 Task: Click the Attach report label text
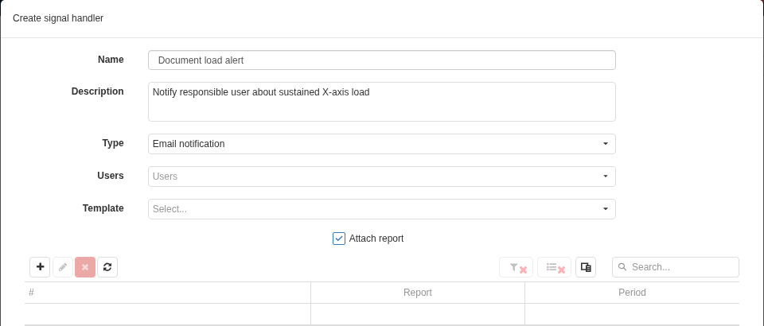coord(376,239)
